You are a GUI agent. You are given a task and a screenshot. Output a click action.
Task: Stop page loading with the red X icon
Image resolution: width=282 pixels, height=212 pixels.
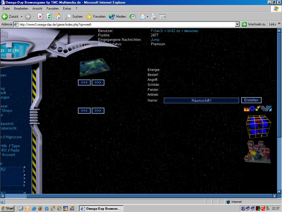pyautogui.click(x=40, y=17)
